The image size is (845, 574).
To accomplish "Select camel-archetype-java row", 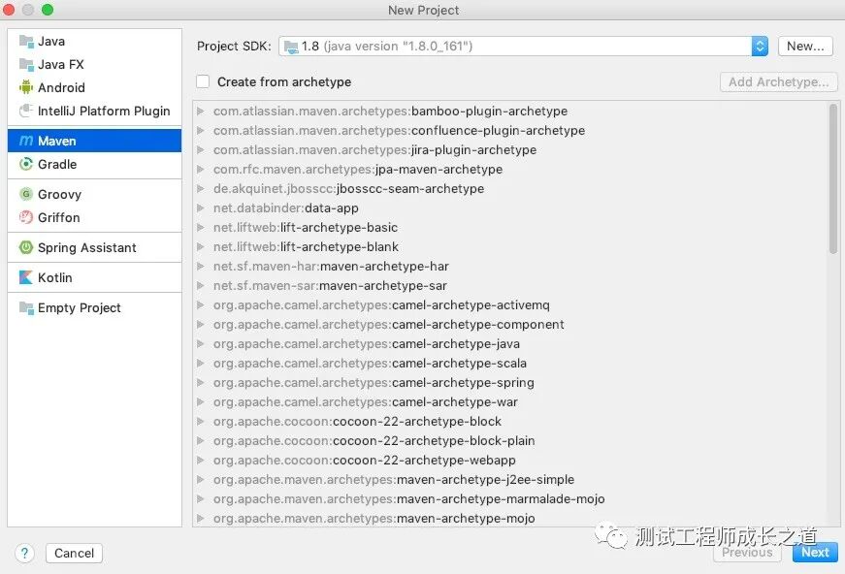I will (511, 343).
